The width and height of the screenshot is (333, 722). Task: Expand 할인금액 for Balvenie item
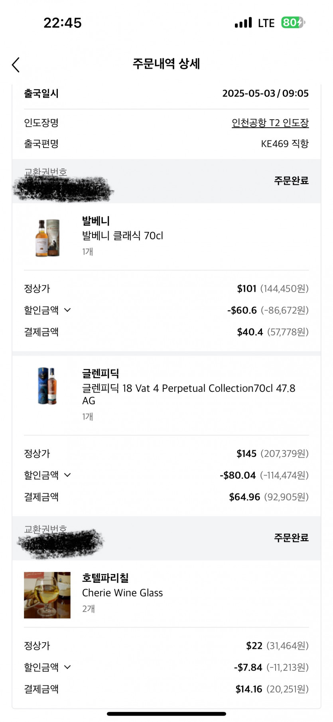coord(67,310)
